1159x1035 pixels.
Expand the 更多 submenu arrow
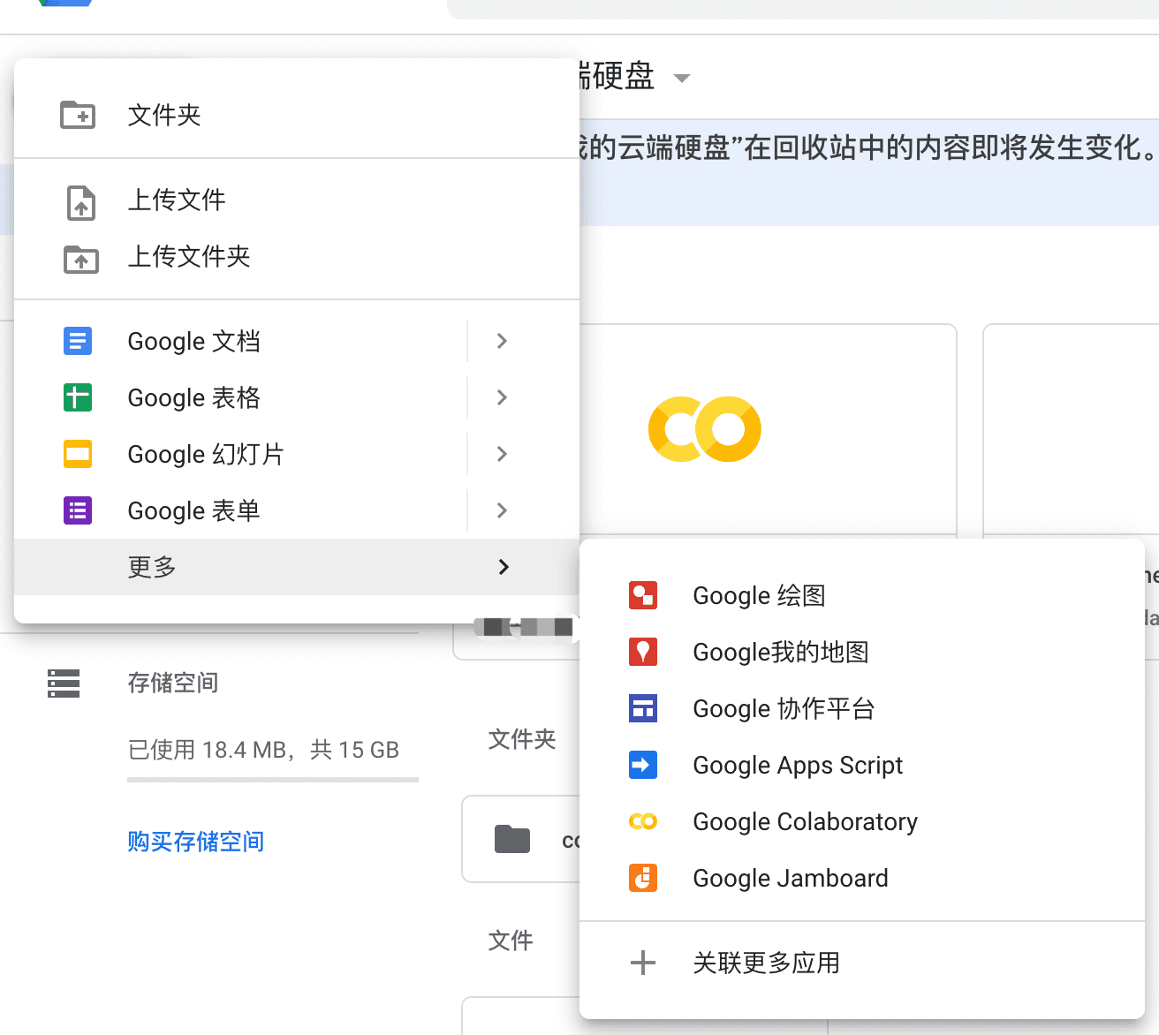coord(504,567)
